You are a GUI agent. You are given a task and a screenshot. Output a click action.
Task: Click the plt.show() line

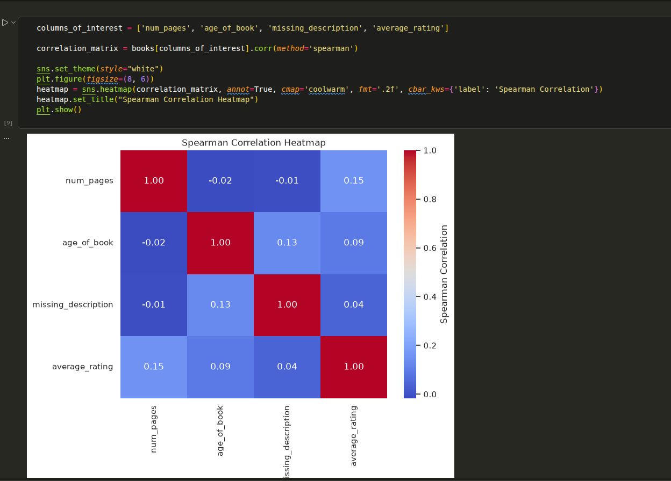pos(59,110)
